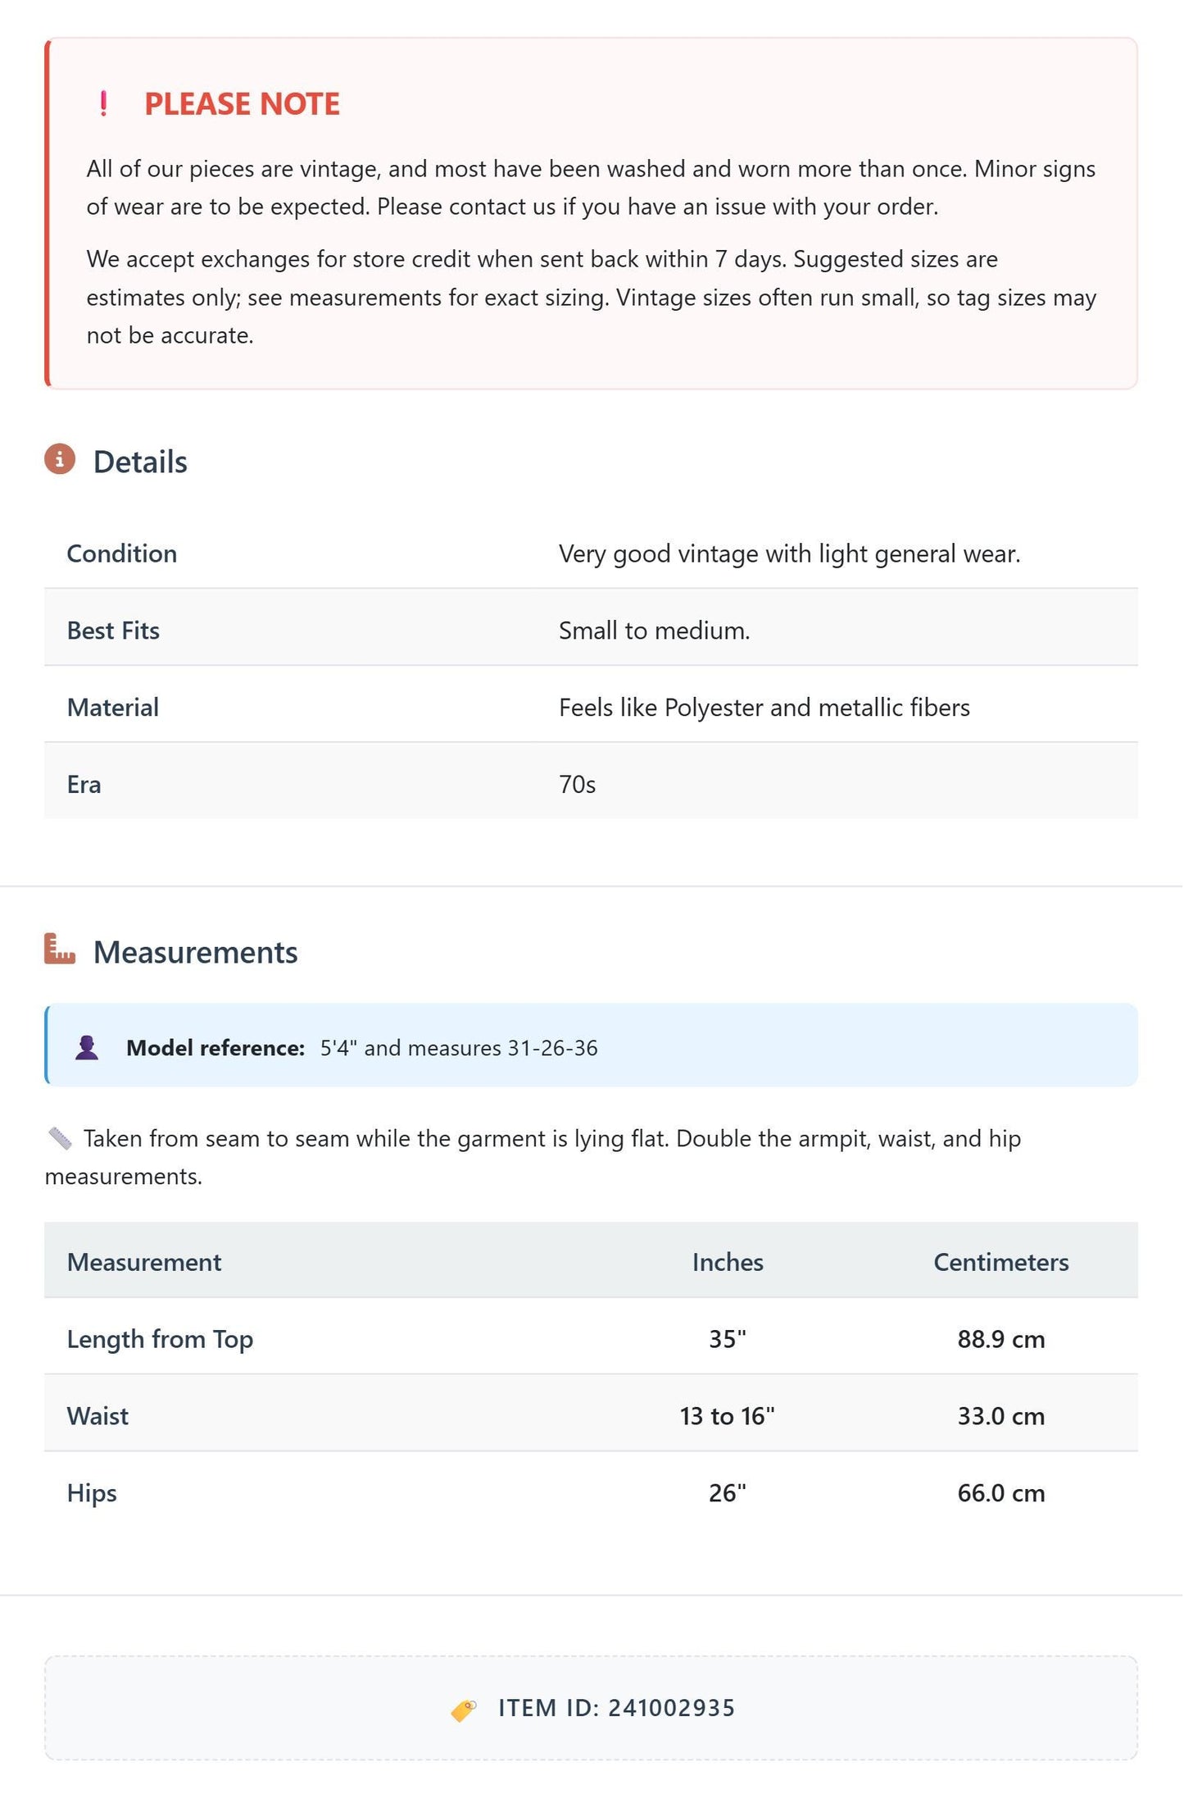This screenshot has height=1799, width=1184.
Task: Click the Details info circle icon
Action: (x=60, y=459)
